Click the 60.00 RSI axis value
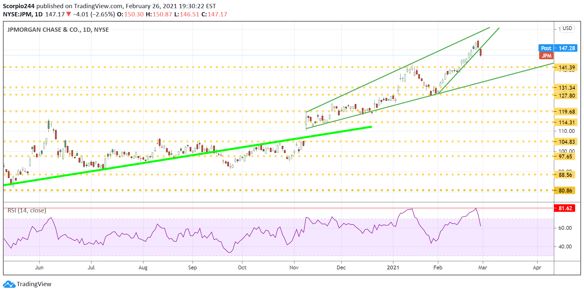 pos(565,228)
